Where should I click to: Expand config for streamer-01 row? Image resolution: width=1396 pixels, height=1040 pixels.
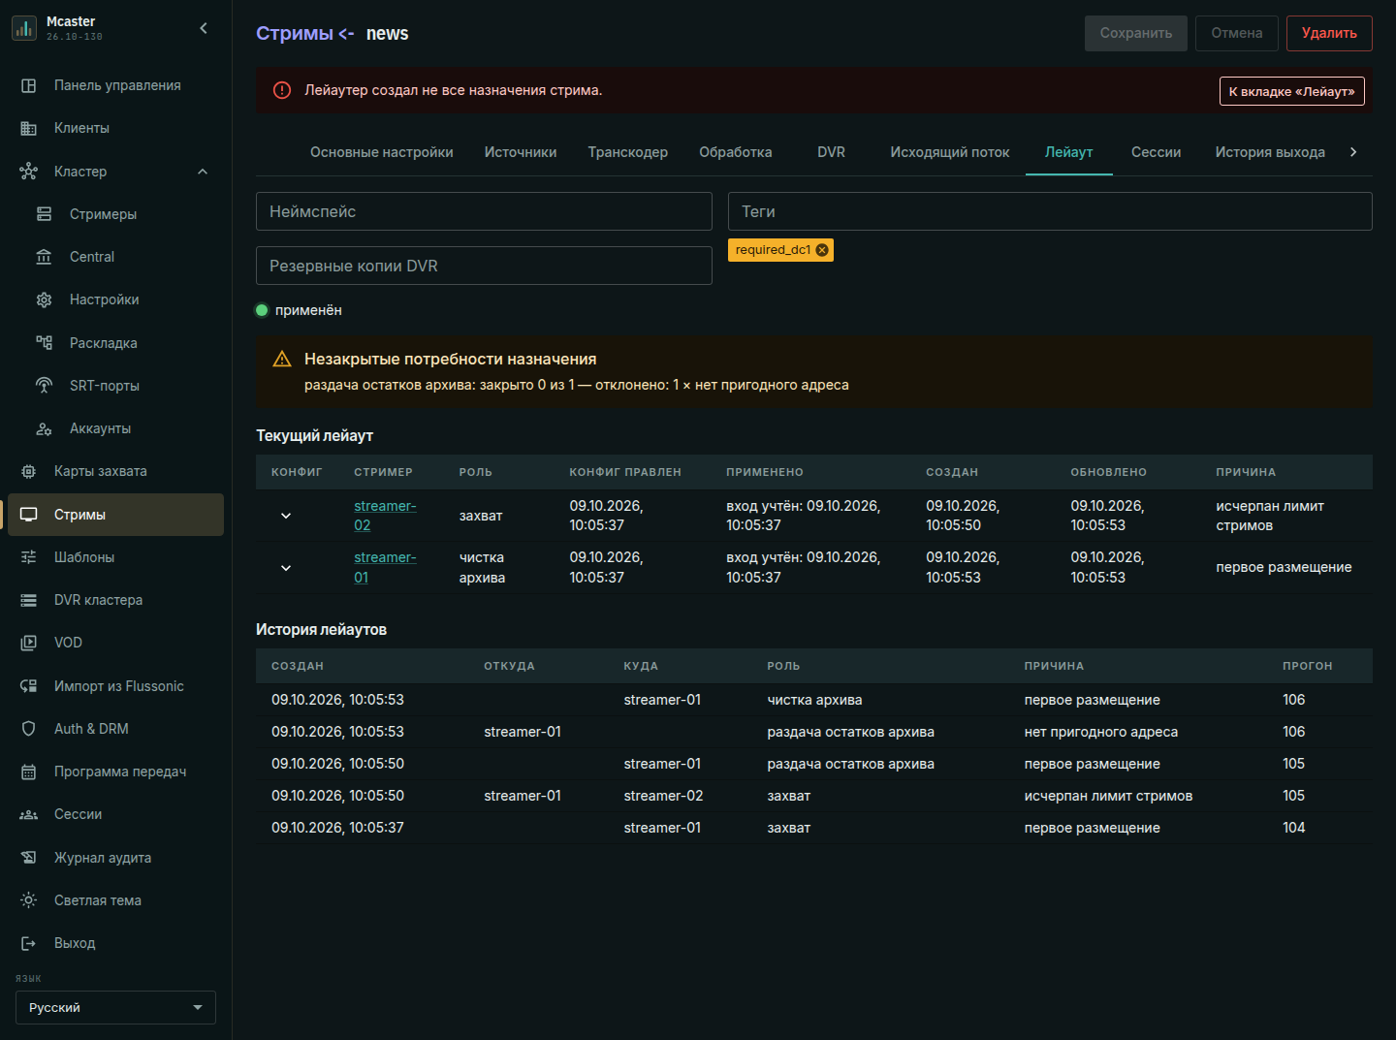286,568
